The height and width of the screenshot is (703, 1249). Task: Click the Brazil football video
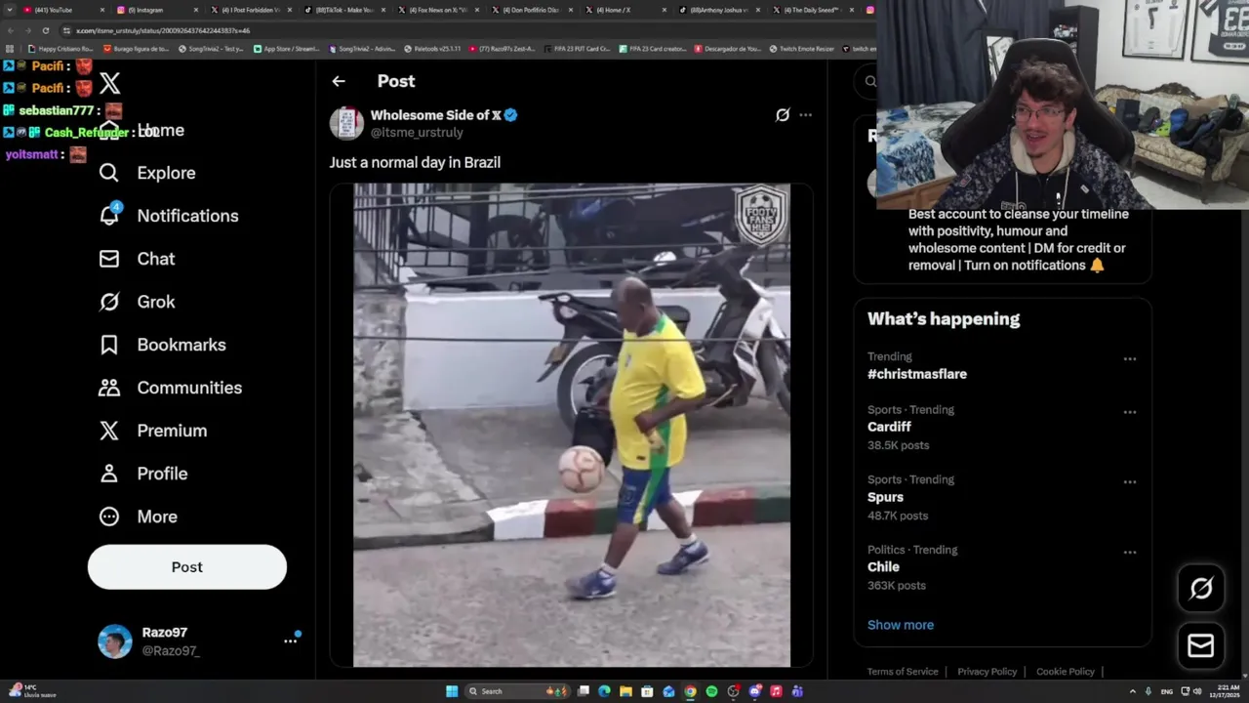click(572, 426)
